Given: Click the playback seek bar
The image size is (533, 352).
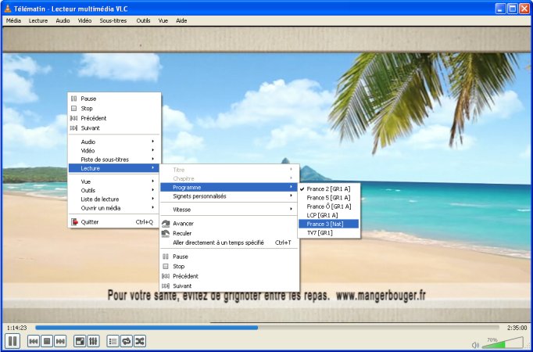Looking at the screenshot, I should [x=266, y=328].
